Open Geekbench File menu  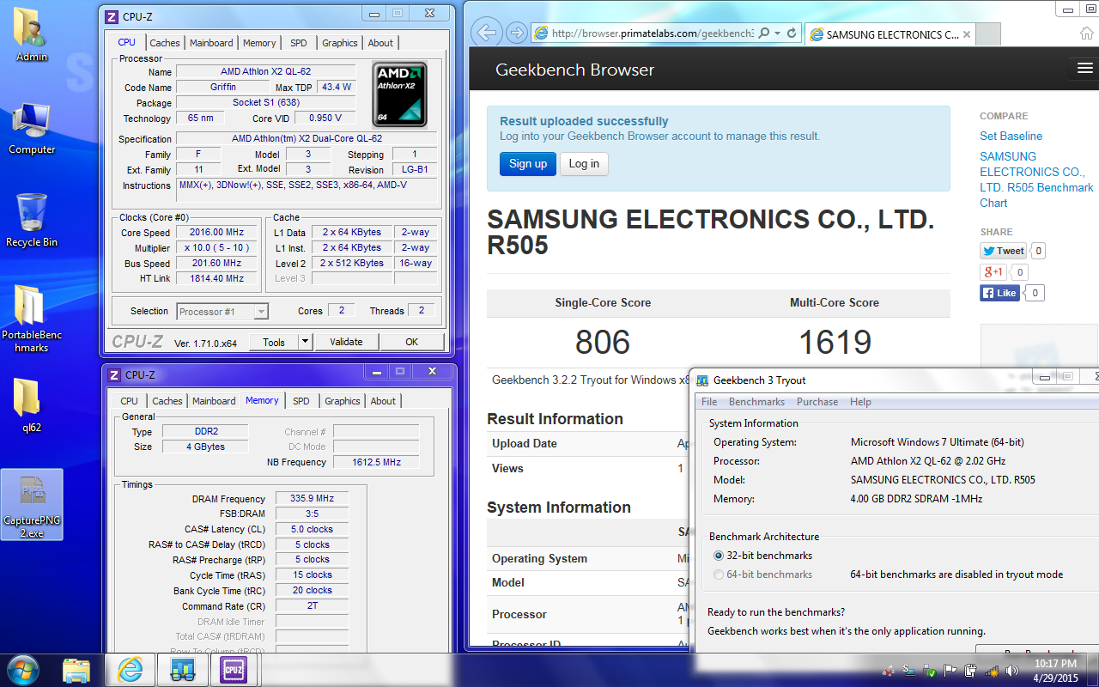(709, 402)
